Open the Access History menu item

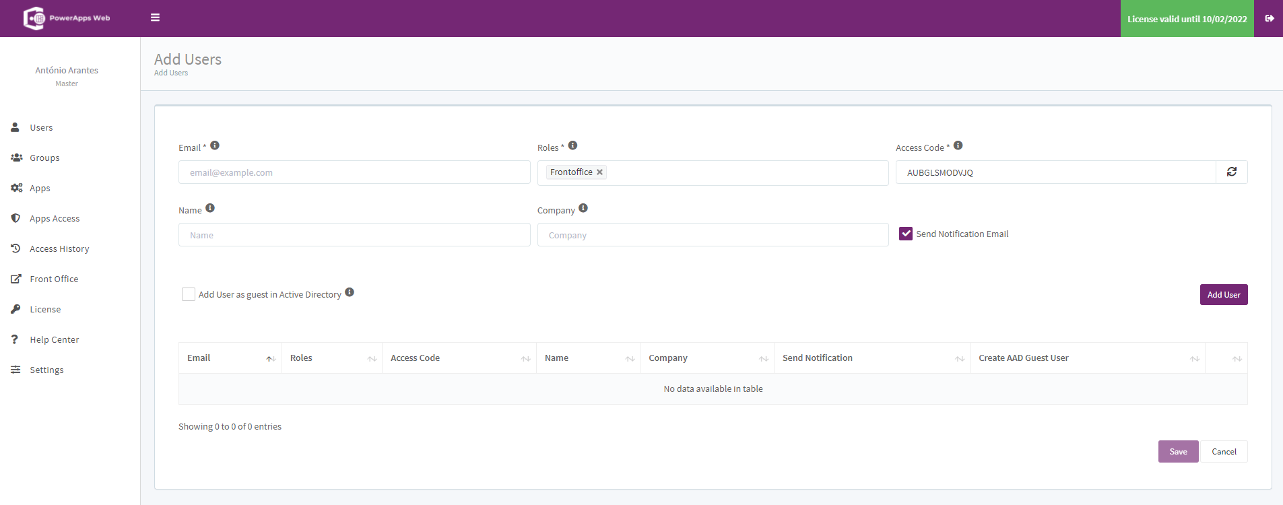(x=59, y=248)
